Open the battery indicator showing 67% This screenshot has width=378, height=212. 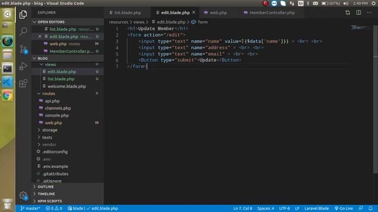pos(331,4)
